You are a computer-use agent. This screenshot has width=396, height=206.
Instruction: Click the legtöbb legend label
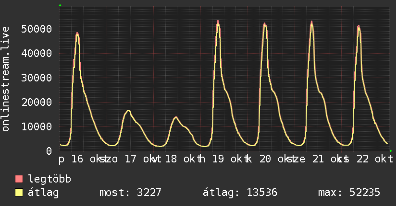[x=49, y=179]
